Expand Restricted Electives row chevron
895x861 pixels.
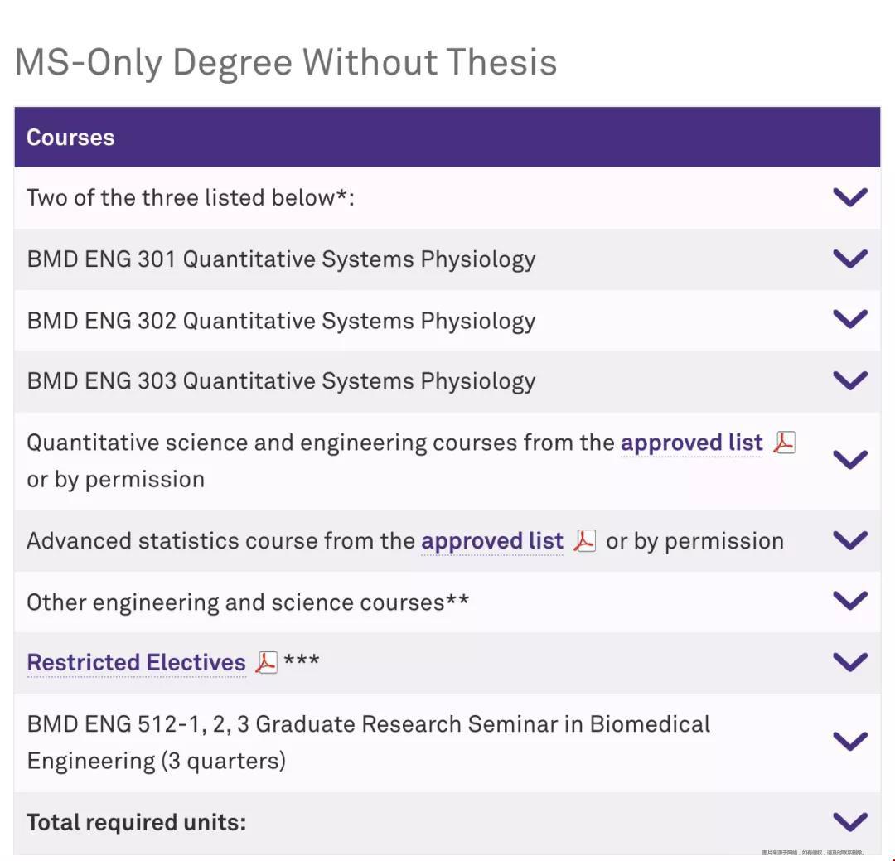pos(850,662)
